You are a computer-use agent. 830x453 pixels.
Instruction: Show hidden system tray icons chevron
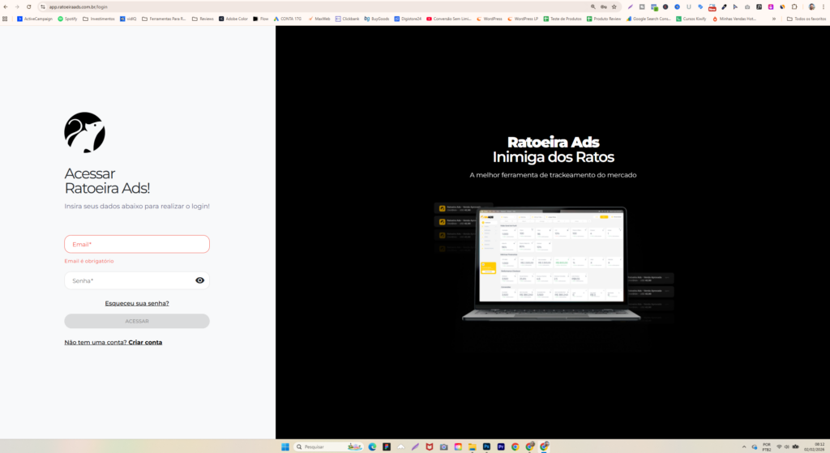point(744,447)
